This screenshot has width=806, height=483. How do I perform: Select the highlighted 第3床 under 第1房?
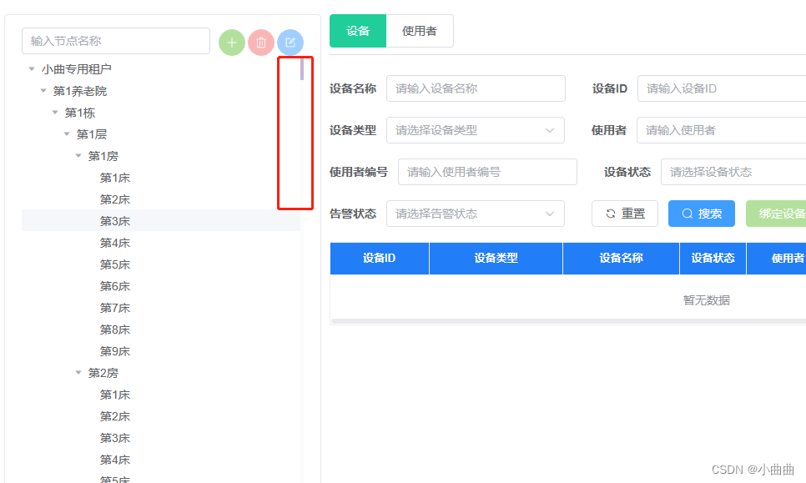(115, 221)
